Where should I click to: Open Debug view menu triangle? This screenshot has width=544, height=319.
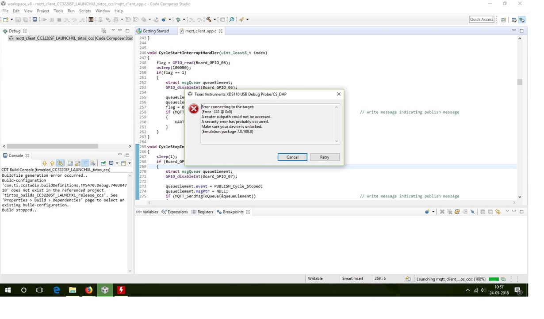pos(113,30)
